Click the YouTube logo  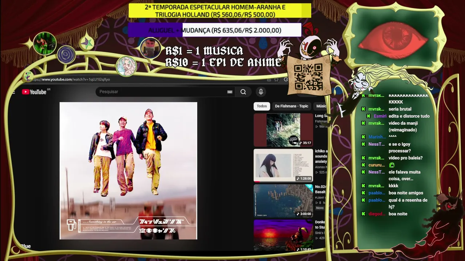coord(34,92)
